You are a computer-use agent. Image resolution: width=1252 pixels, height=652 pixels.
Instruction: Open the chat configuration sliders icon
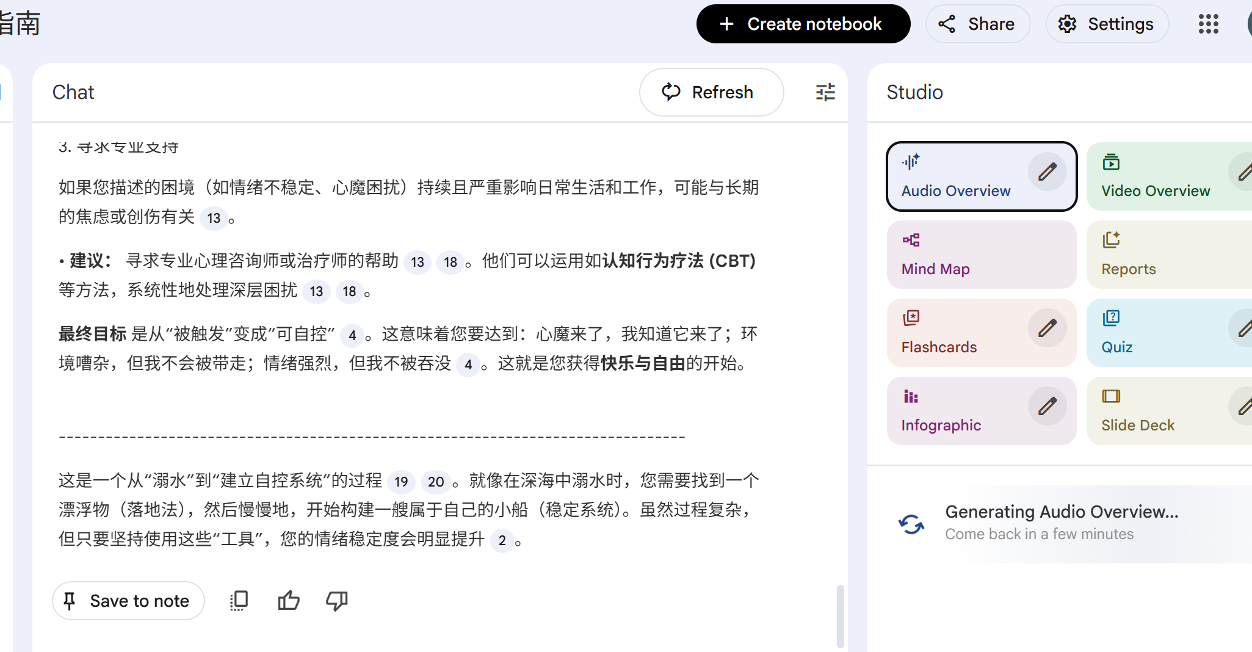(825, 92)
